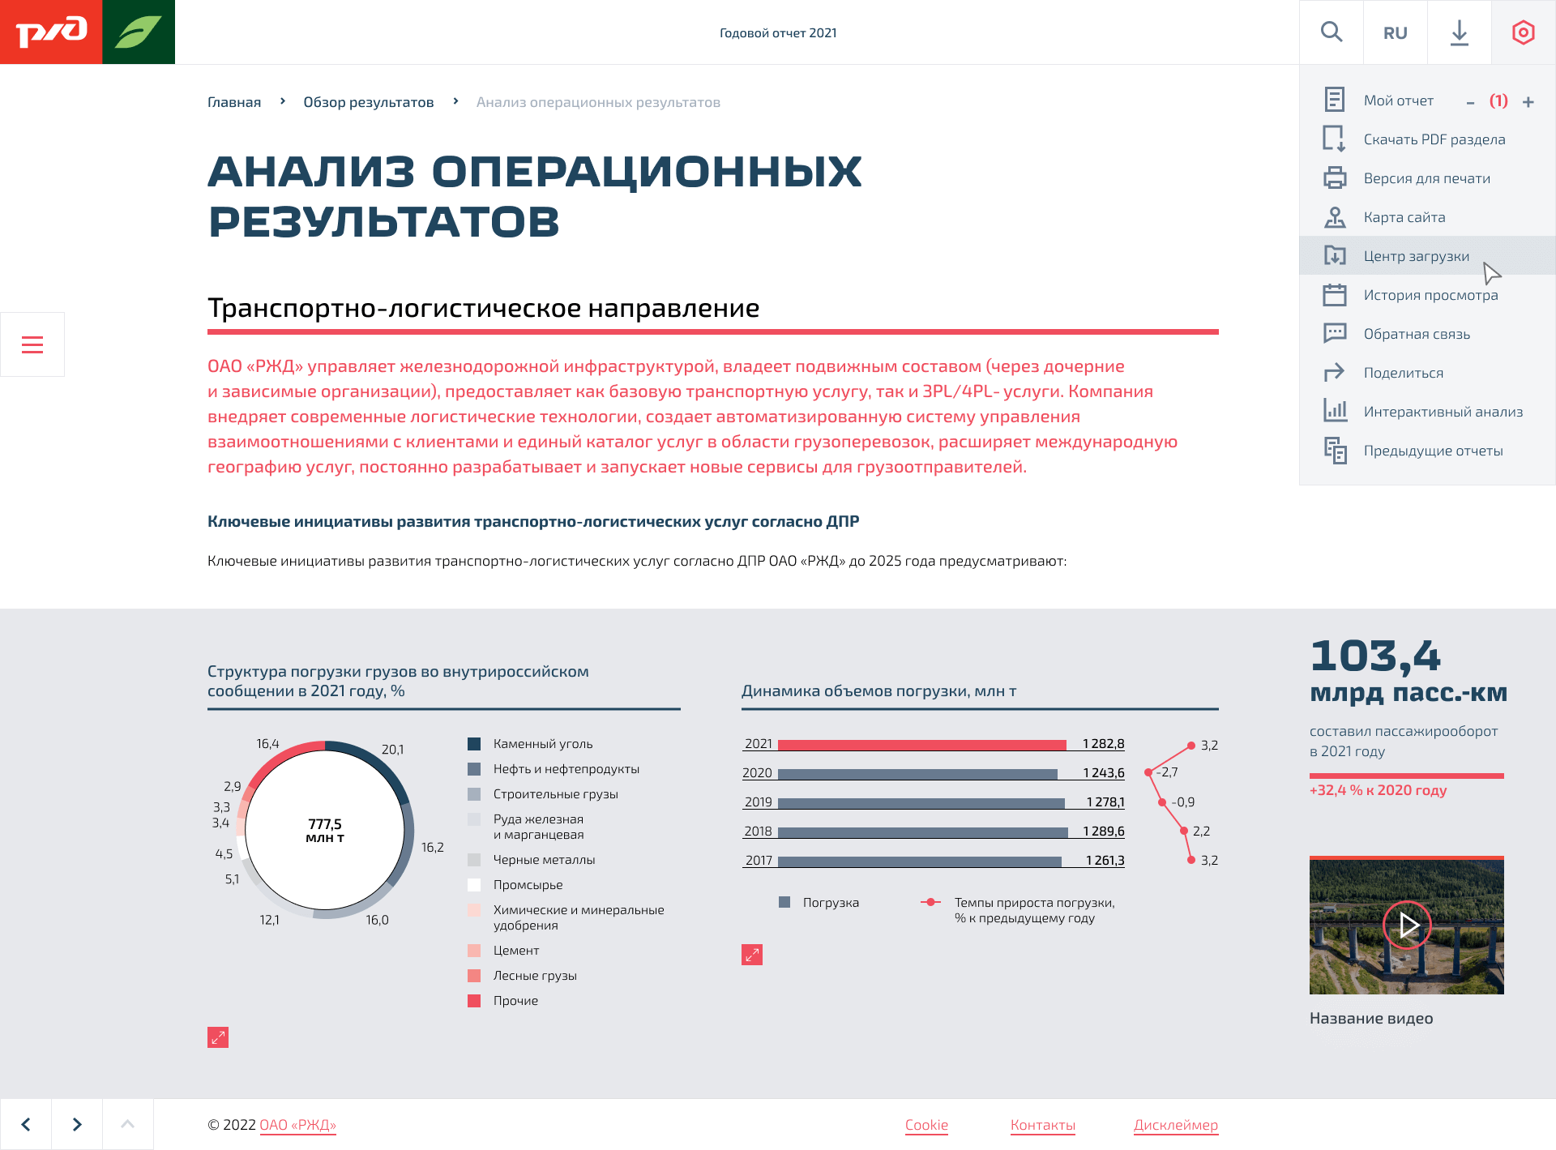Click the 2019 loading bar

921,803
